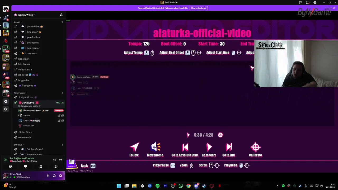The width and height of the screenshot is (338, 190).
Task: Click the YAYINDA badge of Kapının orda kadın
Action: pos(59,111)
